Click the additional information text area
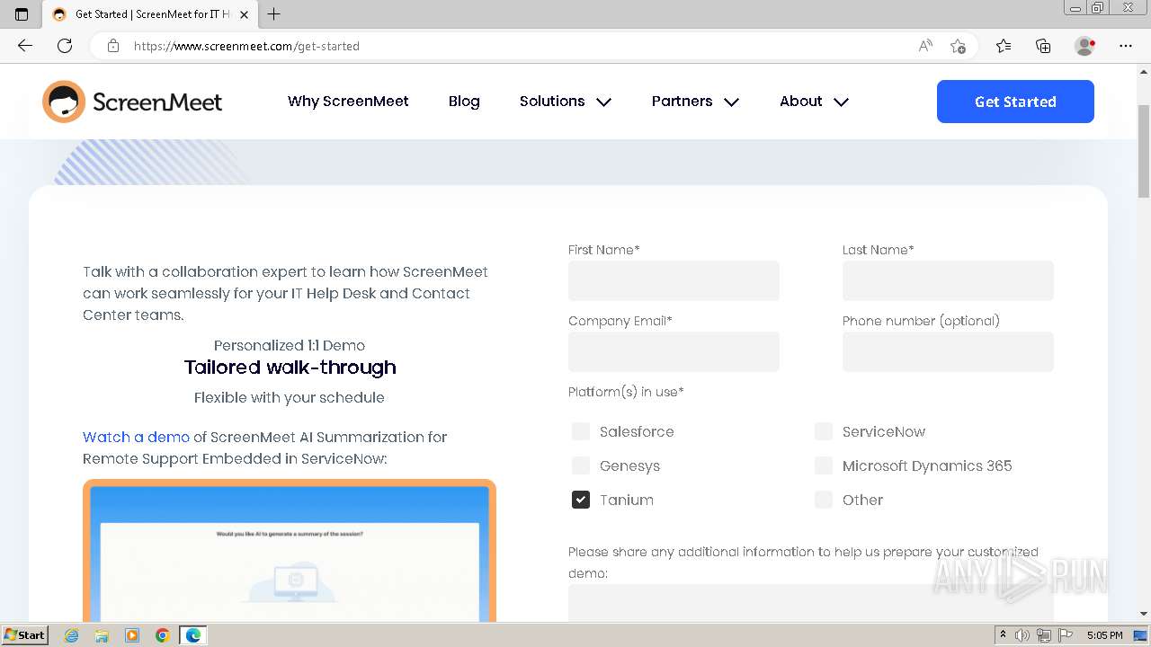The width and height of the screenshot is (1151, 647). pos(811,603)
